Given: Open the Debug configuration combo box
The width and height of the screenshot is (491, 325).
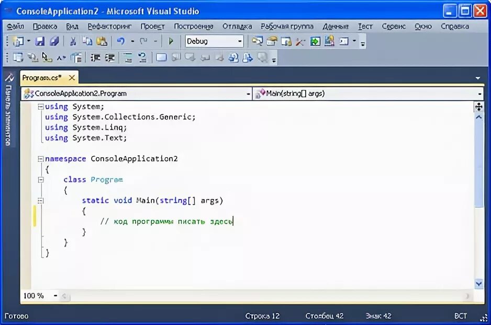Looking at the screenshot, I should tap(215, 41).
